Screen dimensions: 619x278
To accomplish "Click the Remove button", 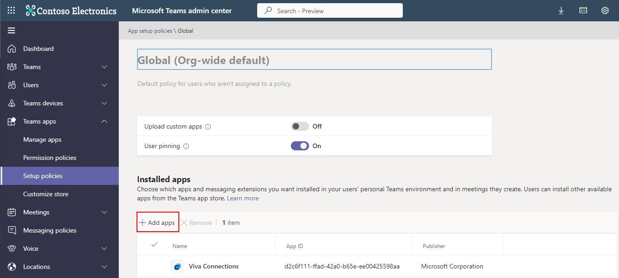I will [x=196, y=223].
